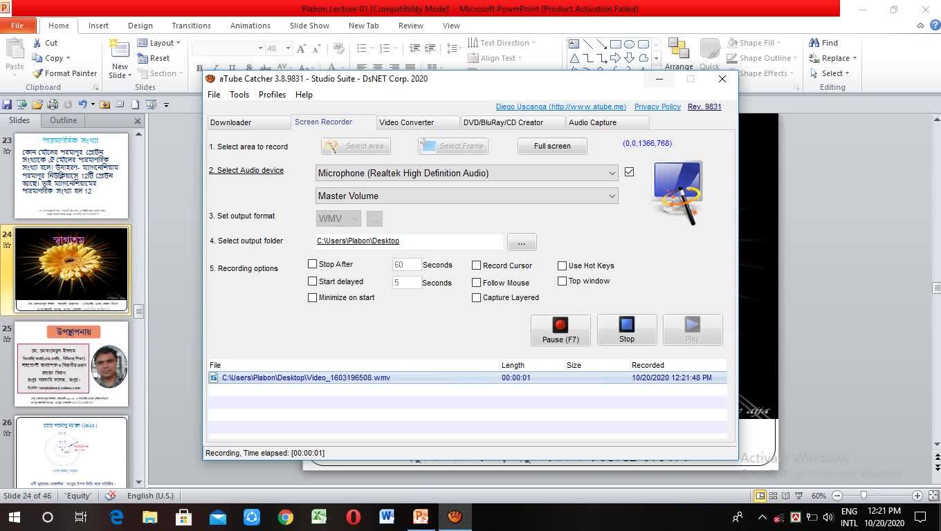This screenshot has width=941, height=531.
Task: Click the zoom out minus button
Action: pos(837,496)
